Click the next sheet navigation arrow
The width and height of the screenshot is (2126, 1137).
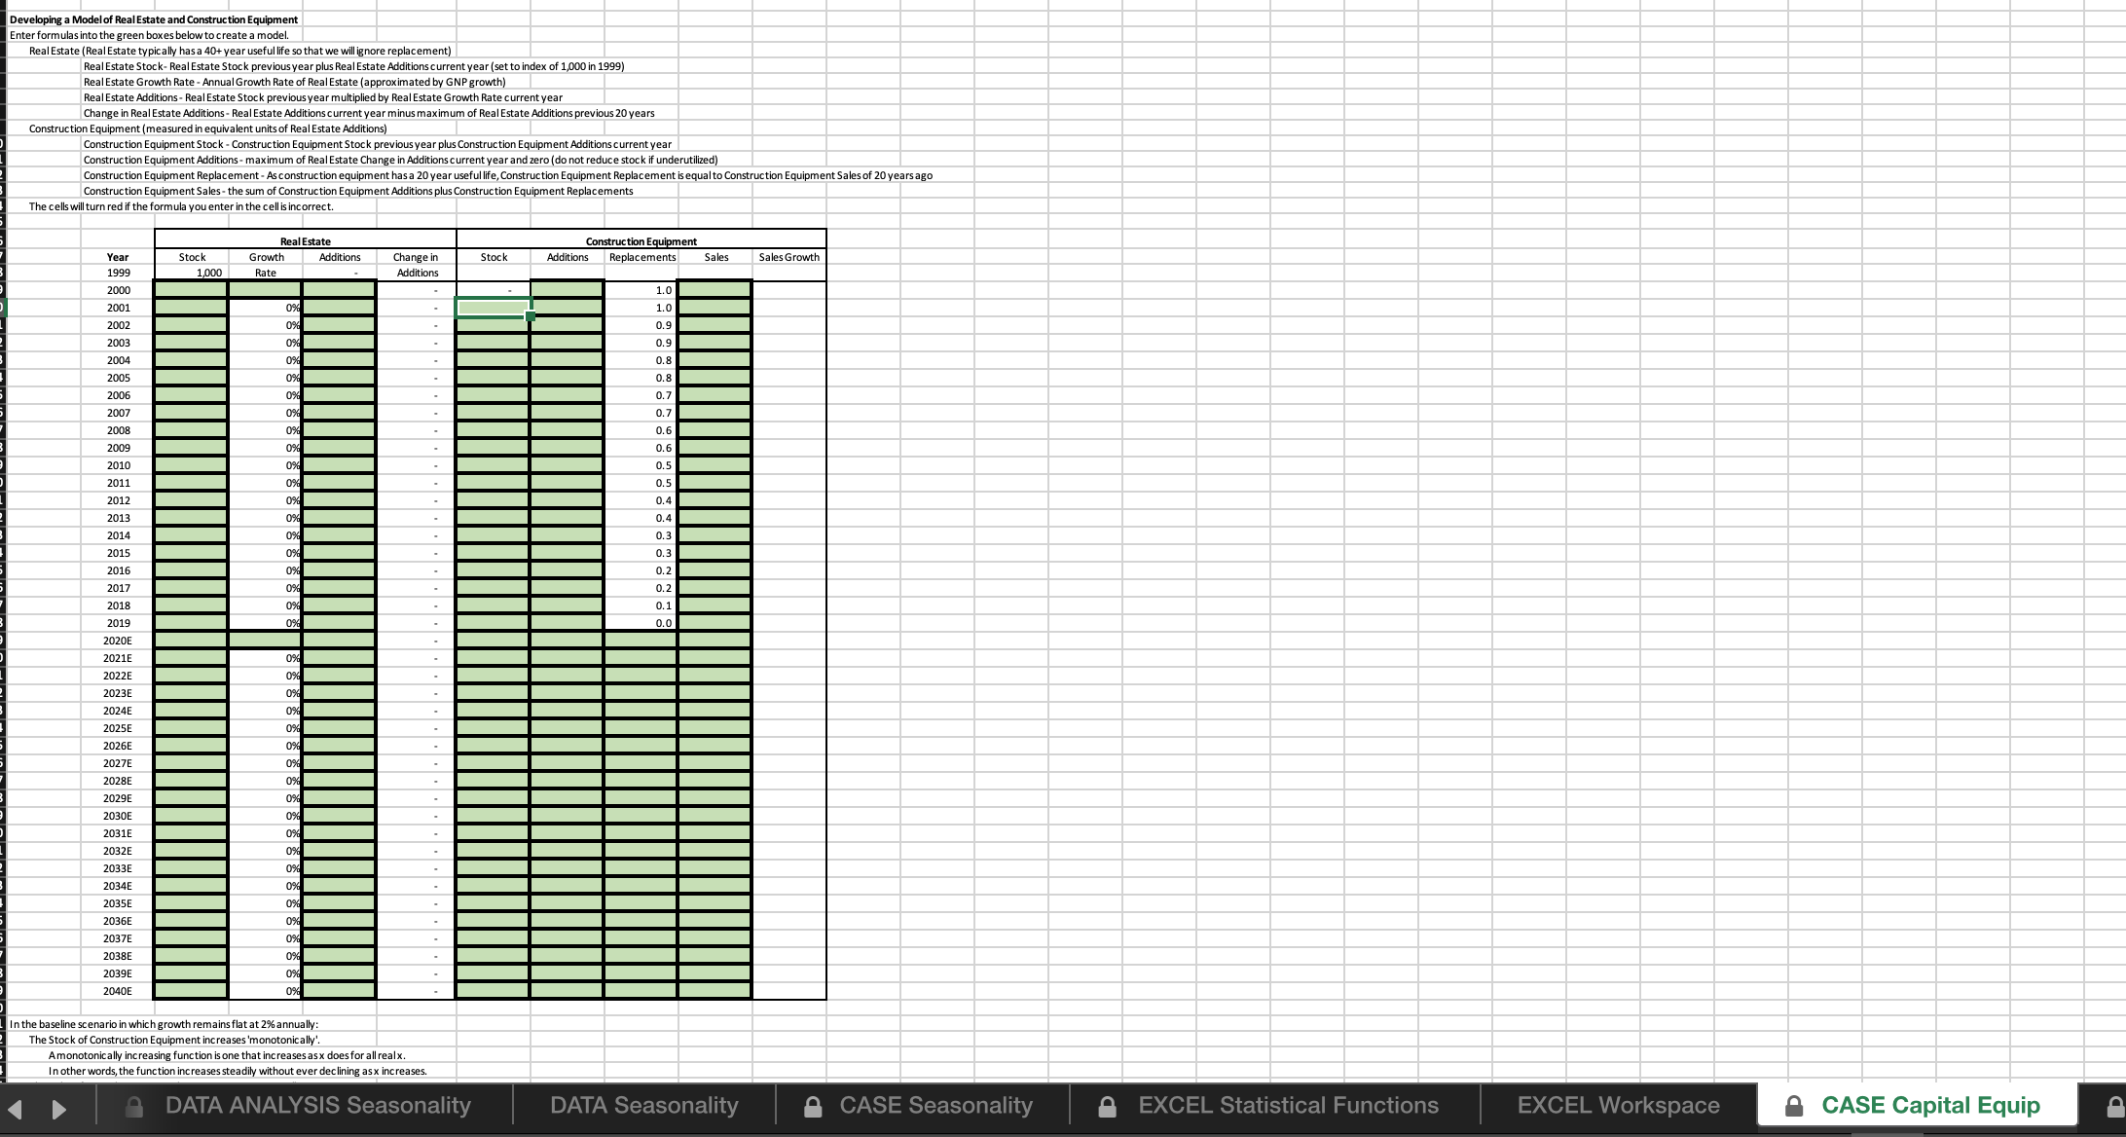coord(58,1109)
